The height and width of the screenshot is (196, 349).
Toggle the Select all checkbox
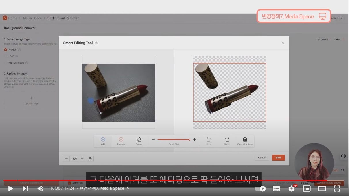pos(69,183)
